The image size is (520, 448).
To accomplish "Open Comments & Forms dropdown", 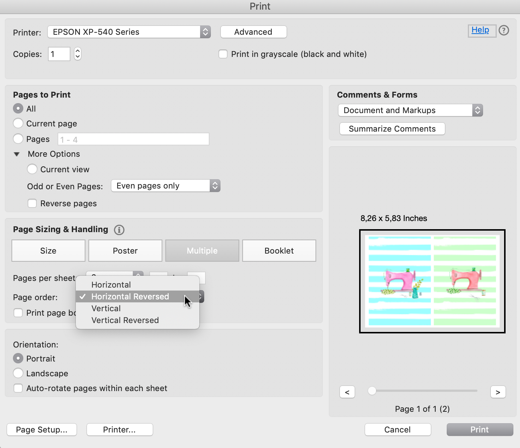I will [410, 111].
